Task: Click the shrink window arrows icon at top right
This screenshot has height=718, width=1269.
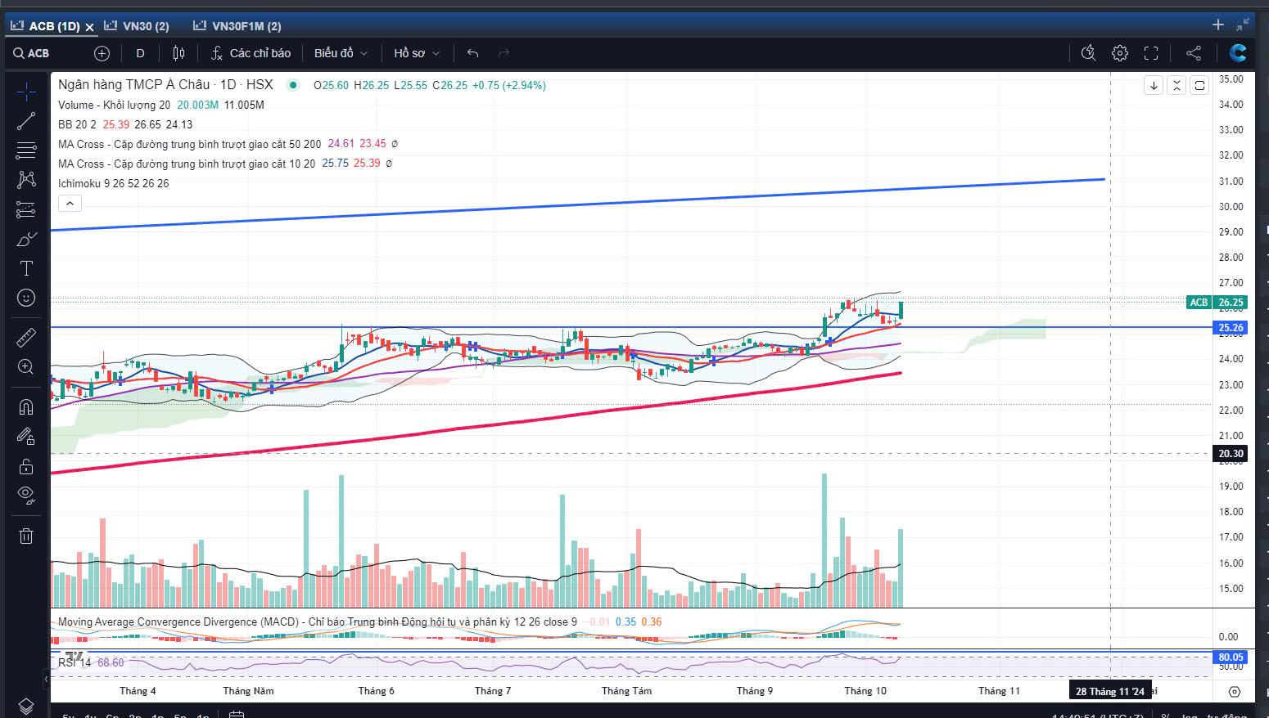Action: [x=1243, y=25]
